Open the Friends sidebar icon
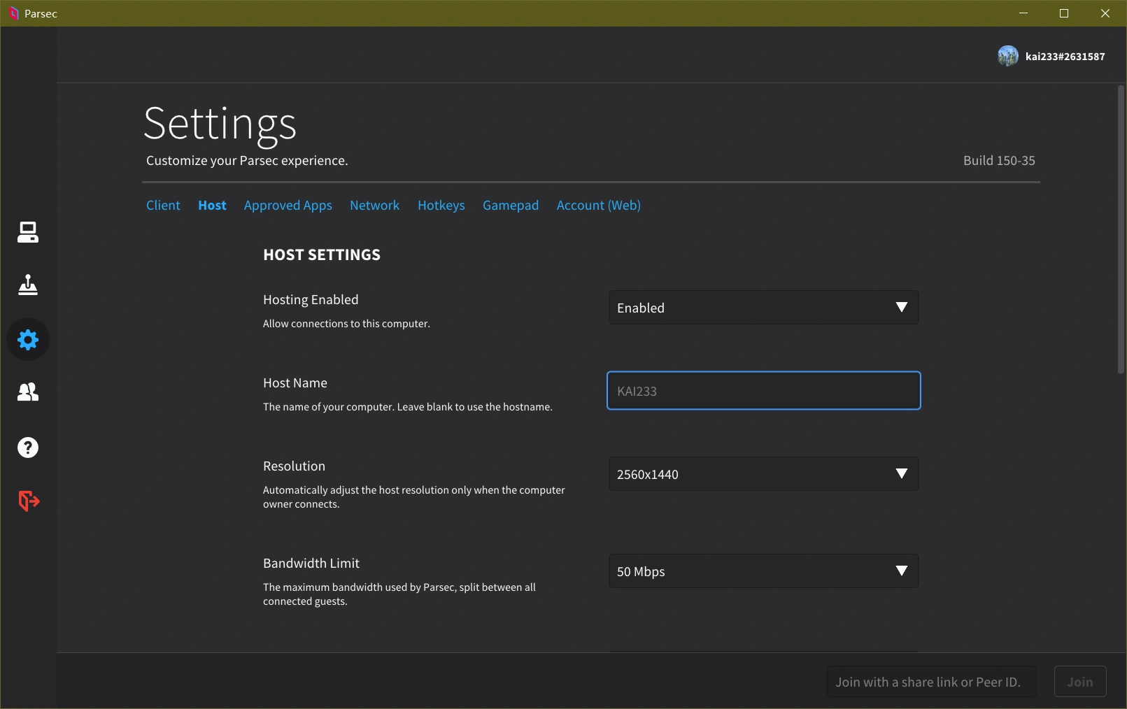The height and width of the screenshot is (709, 1127). tap(28, 392)
